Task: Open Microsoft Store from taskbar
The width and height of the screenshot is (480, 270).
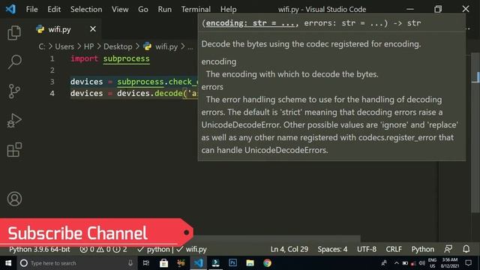Action: (x=163, y=263)
